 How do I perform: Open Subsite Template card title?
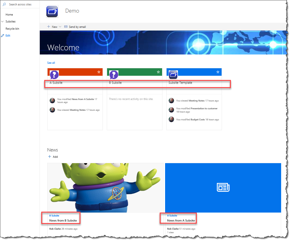180,83
